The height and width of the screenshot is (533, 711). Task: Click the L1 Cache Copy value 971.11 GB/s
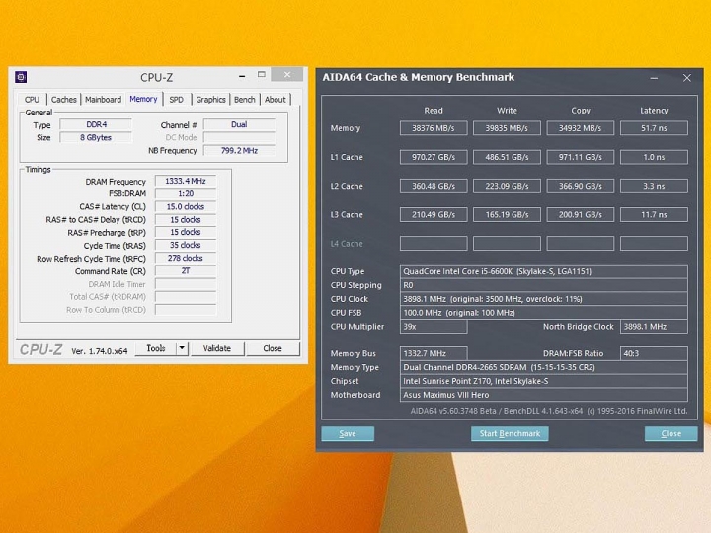click(x=581, y=157)
